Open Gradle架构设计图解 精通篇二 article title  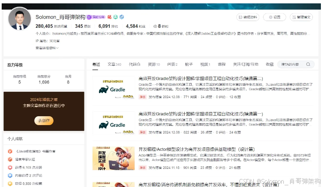201,78
